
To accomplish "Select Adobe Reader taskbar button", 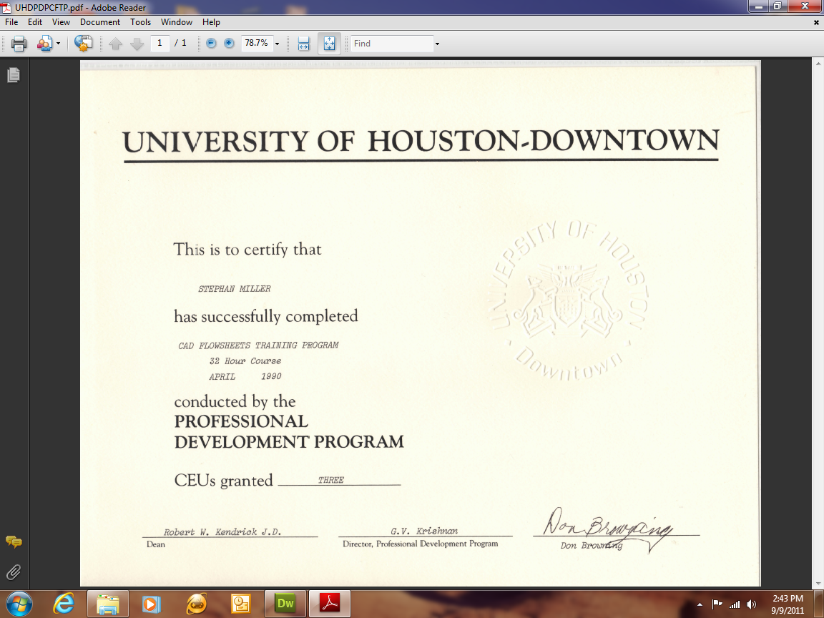I will tap(330, 604).
